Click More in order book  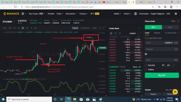[137, 67]
